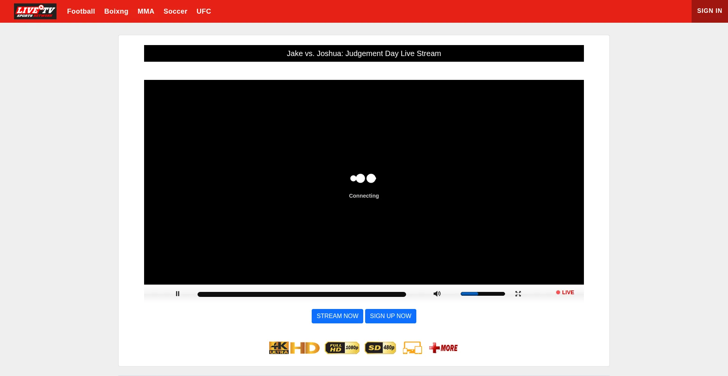Toggle pause state using the pause control
Screen dimensions: 728x376
pyautogui.click(x=177, y=294)
